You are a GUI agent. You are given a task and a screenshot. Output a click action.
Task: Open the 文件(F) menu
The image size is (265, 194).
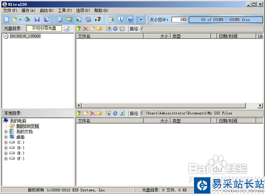tap(10, 11)
